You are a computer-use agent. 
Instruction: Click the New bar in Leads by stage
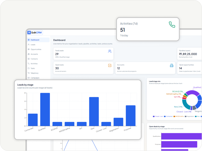pos(94,111)
